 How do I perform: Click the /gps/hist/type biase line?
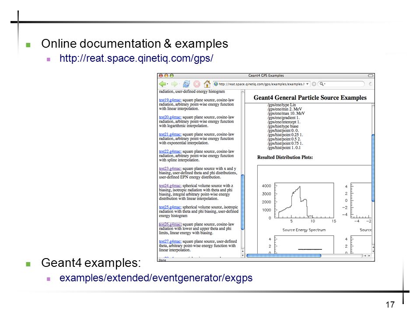(283, 126)
